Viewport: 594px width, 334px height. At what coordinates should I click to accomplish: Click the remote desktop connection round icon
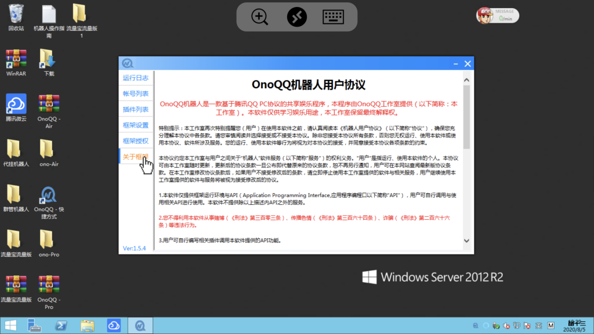tap(296, 17)
